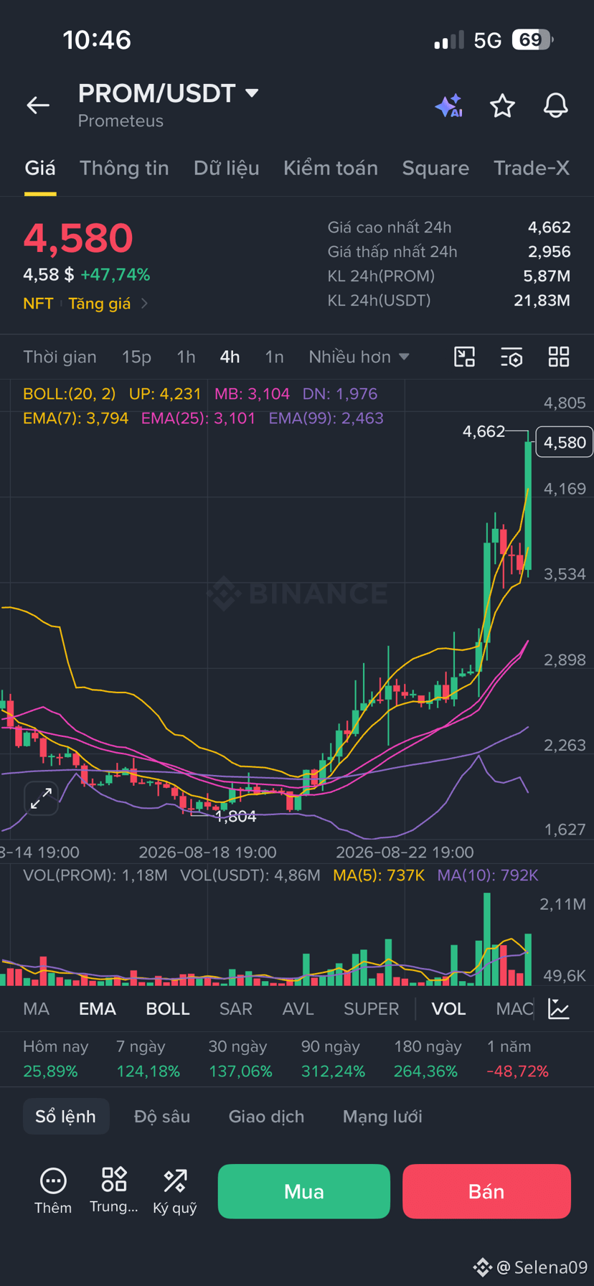Toggle the VOL sub-indicator
Screen dimensions: 594x1286
tap(448, 1009)
